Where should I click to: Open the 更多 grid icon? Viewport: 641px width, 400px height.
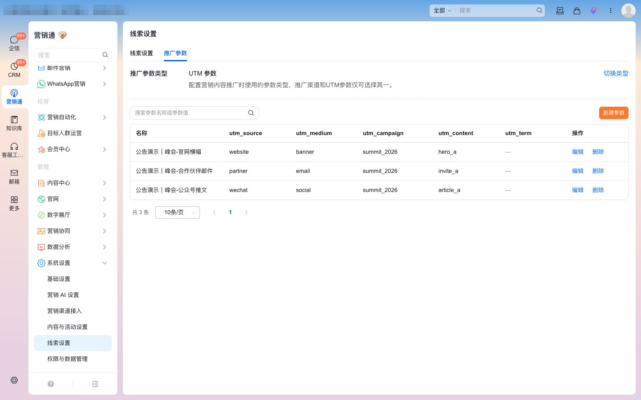click(x=14, y=203)
